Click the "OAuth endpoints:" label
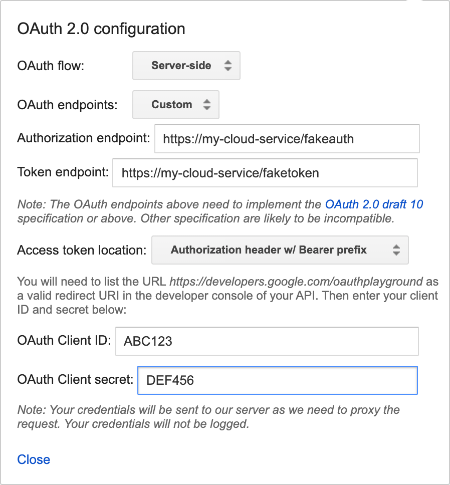Image resolution: width=450 pixels, height=485 pixels. [67, 105]
